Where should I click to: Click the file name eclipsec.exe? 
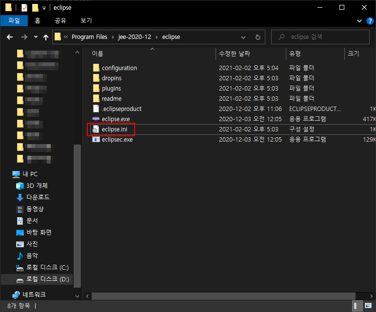[x=117, y=140]
